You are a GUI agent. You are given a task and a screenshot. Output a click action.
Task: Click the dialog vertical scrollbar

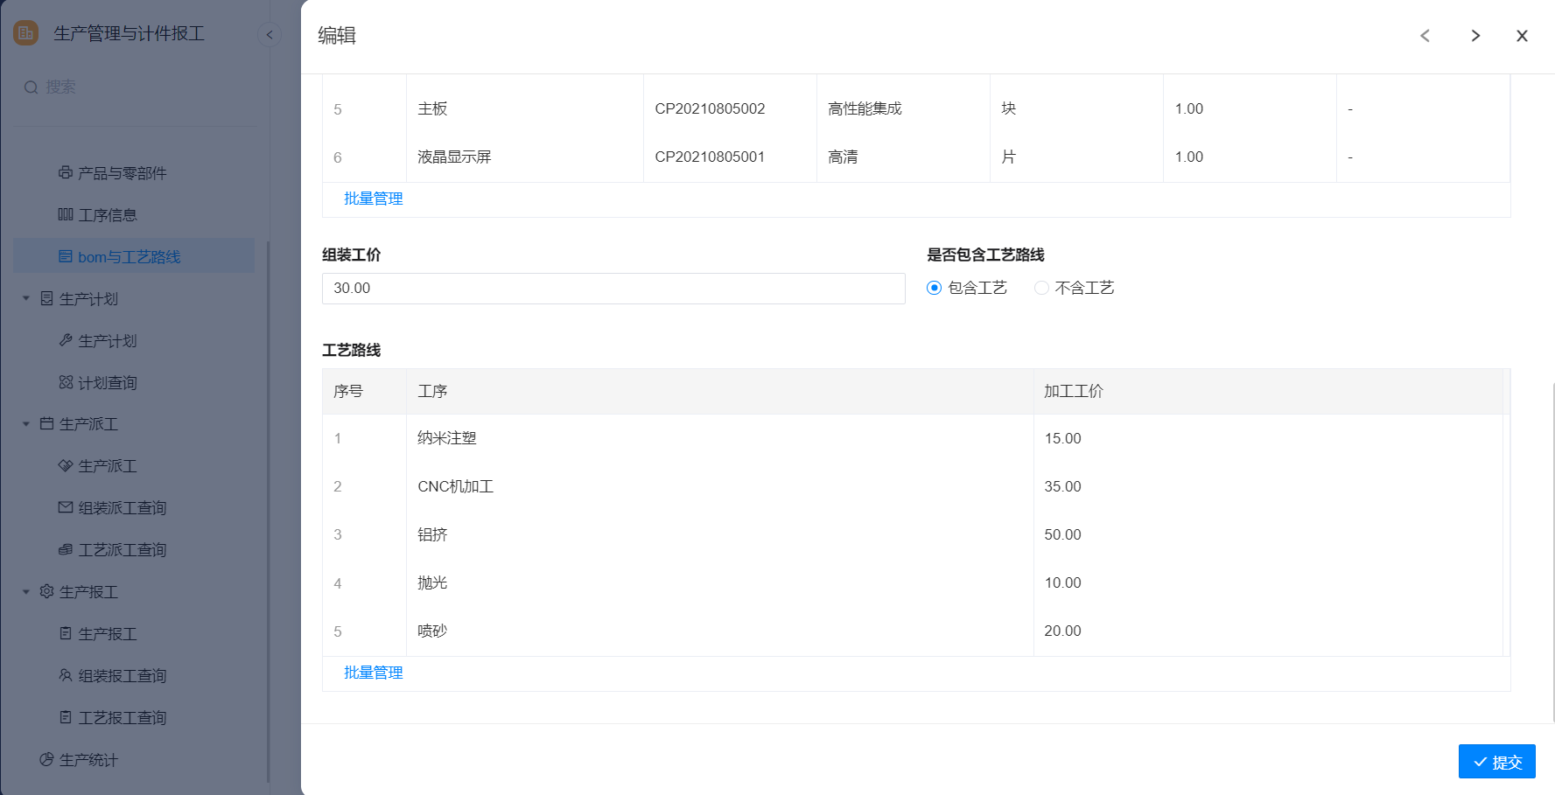(1551, 551)
